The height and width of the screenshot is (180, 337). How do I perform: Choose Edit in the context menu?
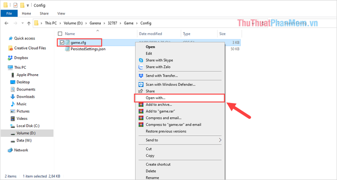[x=149, y=53]
